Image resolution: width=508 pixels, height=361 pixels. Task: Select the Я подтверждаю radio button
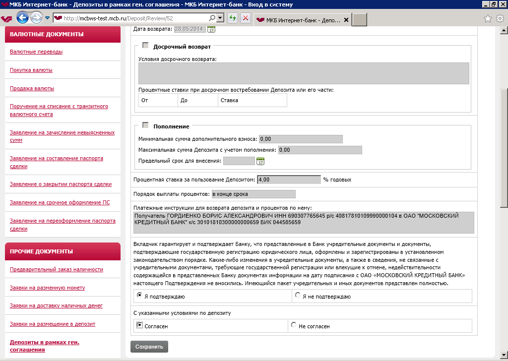tap(139, 295)
